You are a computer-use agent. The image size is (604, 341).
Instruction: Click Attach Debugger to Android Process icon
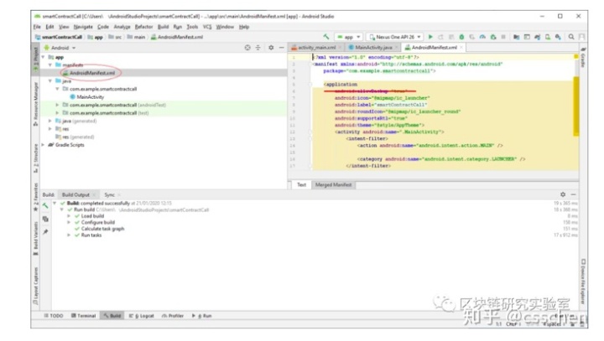coord(493,37)
